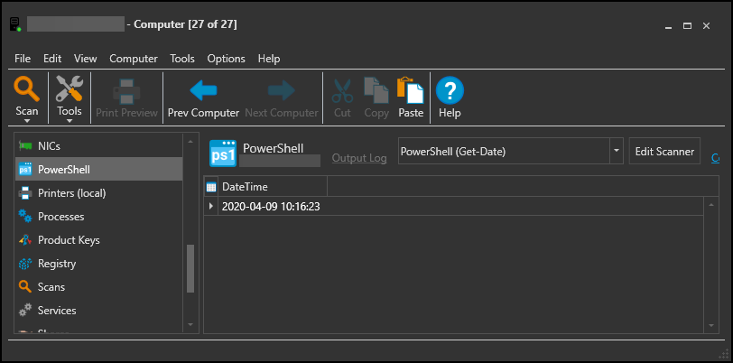Viewport: 733px width, 363px height.
Task: Click the DateTime column header
Action: pyautogui.click(x=245, y=187)
